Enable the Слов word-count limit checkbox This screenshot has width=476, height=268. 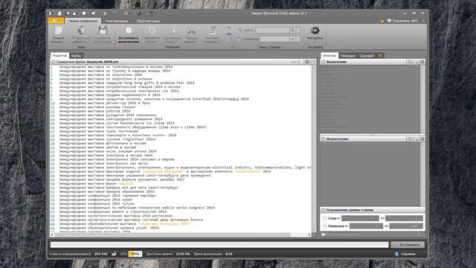pyautogui.click(x=324, y=218)
